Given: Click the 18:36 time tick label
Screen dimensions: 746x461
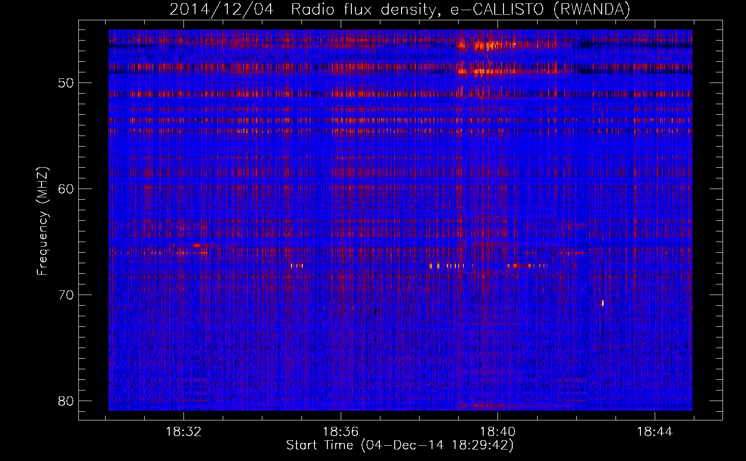Looking at the screenshot, I should tap(341, 432).
